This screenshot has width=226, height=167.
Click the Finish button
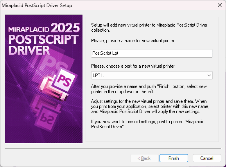[x=174, y=158]
